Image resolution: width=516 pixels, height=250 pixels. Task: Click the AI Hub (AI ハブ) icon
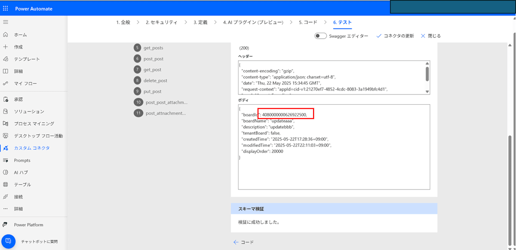pyautogui.click(x=6, y=172)
